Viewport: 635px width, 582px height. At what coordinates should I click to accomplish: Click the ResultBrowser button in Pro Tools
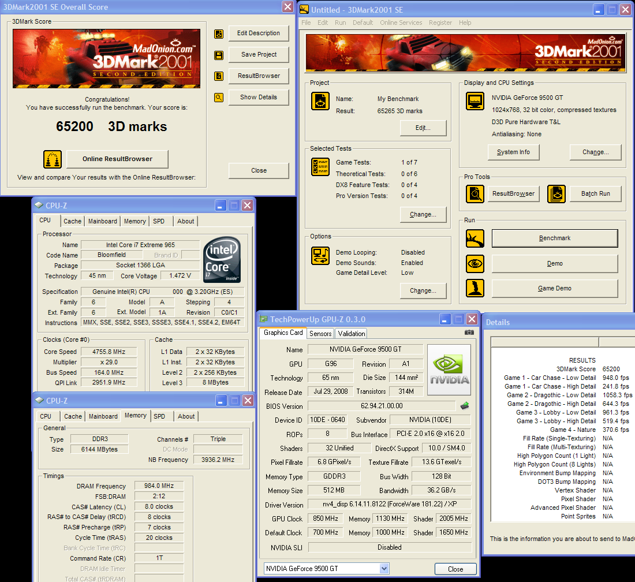[x=514, y=194]
